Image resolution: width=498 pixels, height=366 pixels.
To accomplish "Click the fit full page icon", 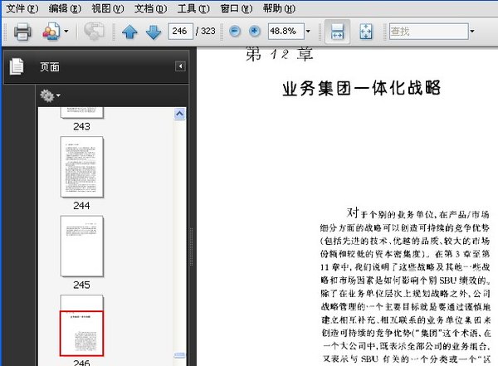I will pyautogui.click(x=366, y=32).
